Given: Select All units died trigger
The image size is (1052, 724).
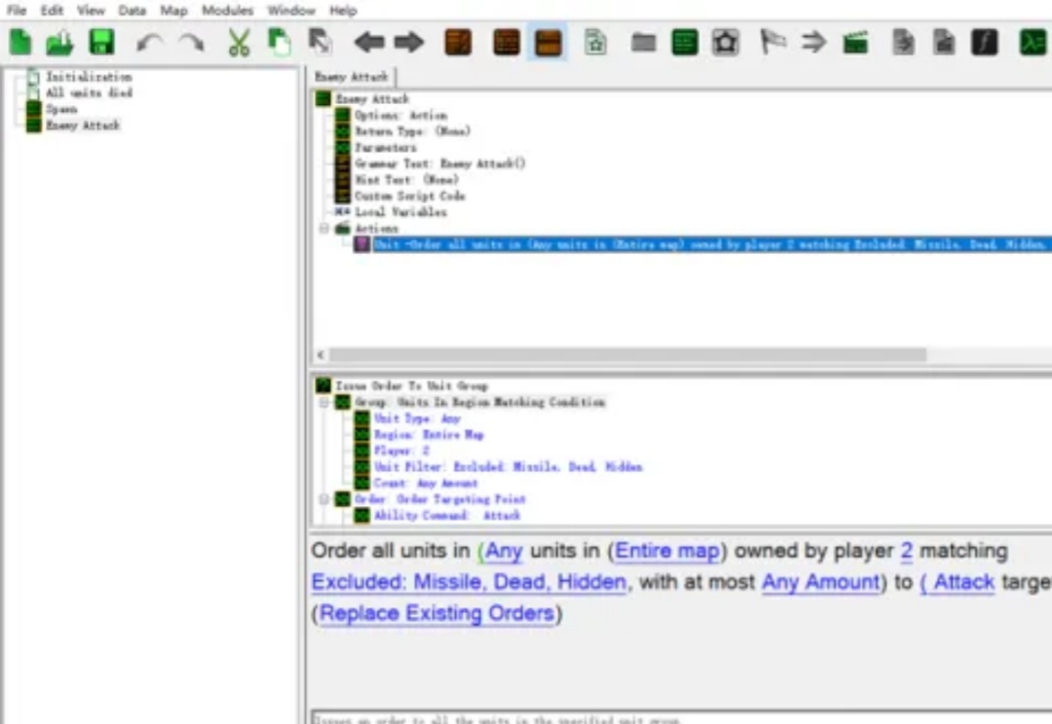Looking at the screenshot, I should pos(89,92).
